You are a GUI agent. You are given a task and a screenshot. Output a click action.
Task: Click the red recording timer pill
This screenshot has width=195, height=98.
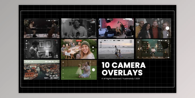pos(79,41)
